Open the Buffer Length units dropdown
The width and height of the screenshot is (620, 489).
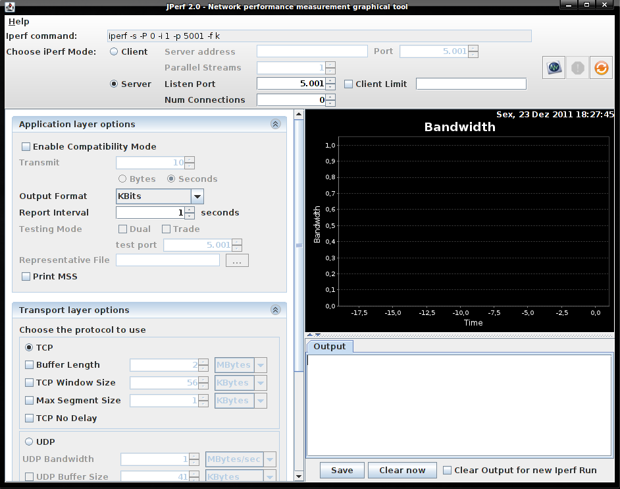(261, 365)
